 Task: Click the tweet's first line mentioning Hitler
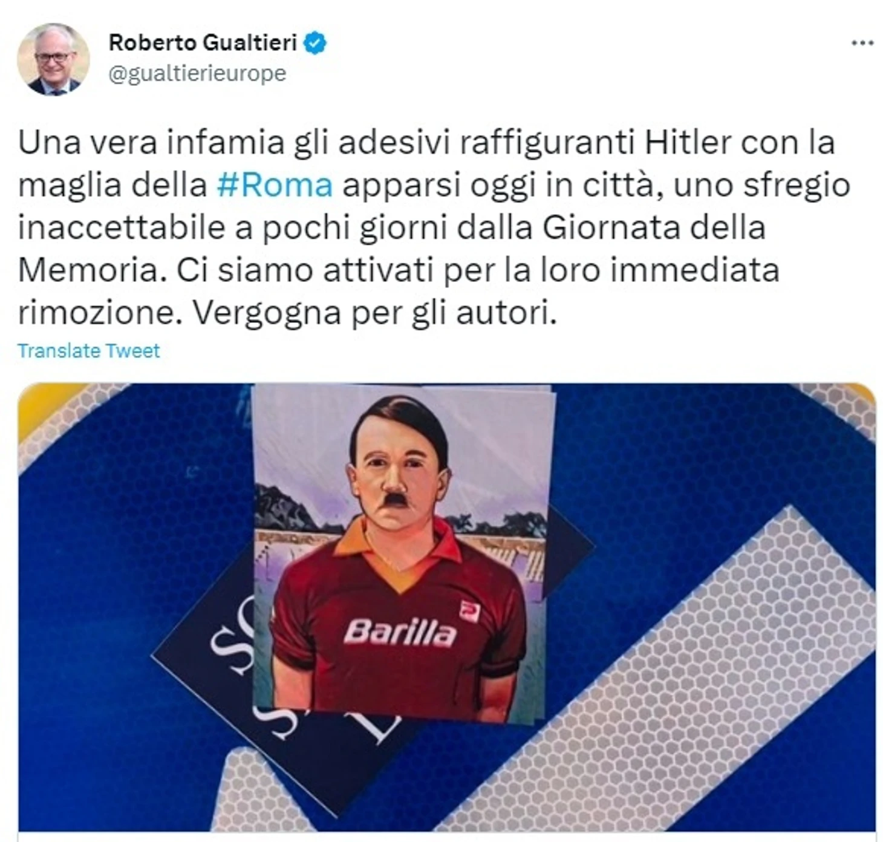(426, 143)
